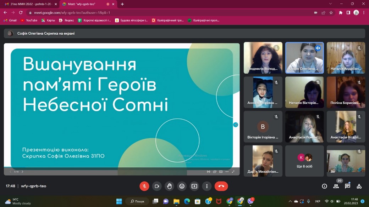Exit fullscreen of the presentation viewer
The height and width of the screenshot is (207, 369).
pos(233,172)
